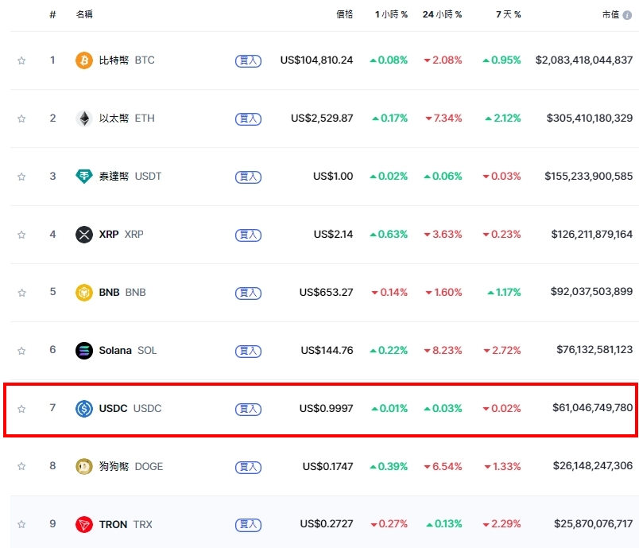
Task: Select the Solana coin icon
Action: coord(83,350)
